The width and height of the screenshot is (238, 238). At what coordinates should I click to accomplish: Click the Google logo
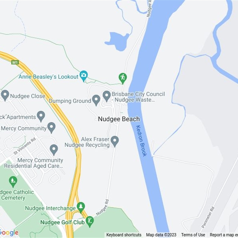(9, 233)
